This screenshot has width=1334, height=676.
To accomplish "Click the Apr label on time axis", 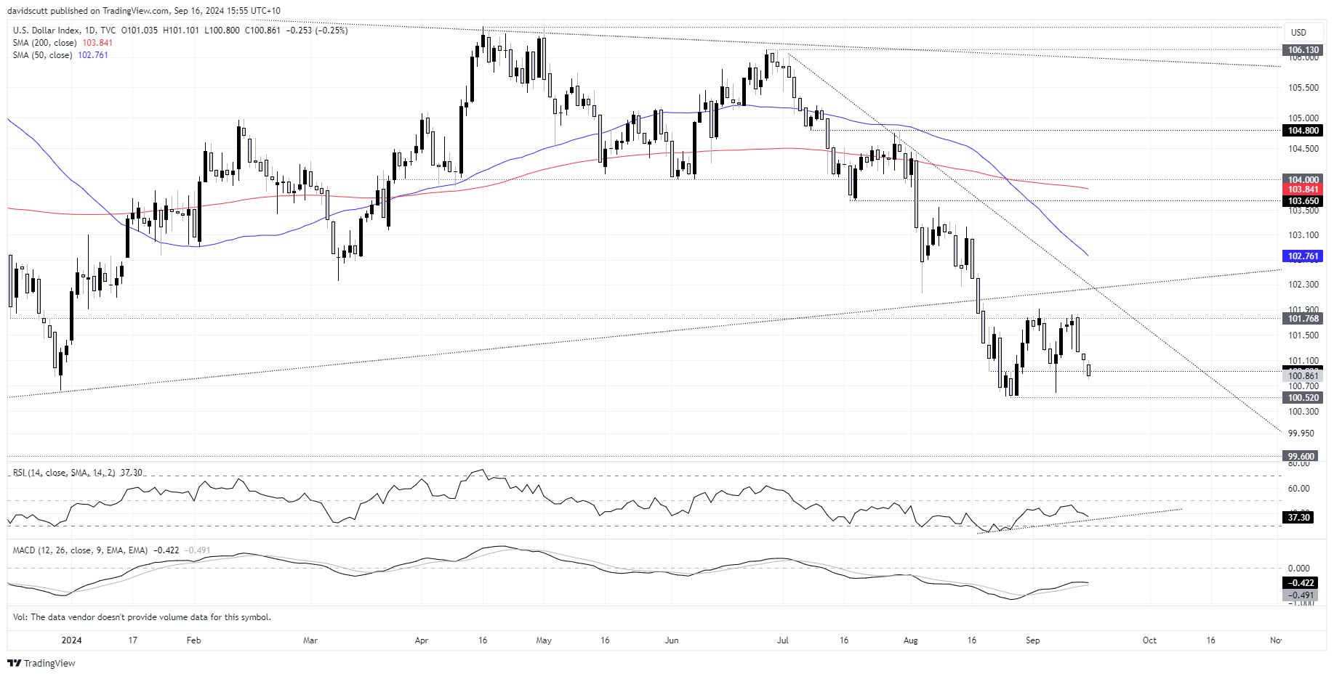I will [x=422, y=640].
